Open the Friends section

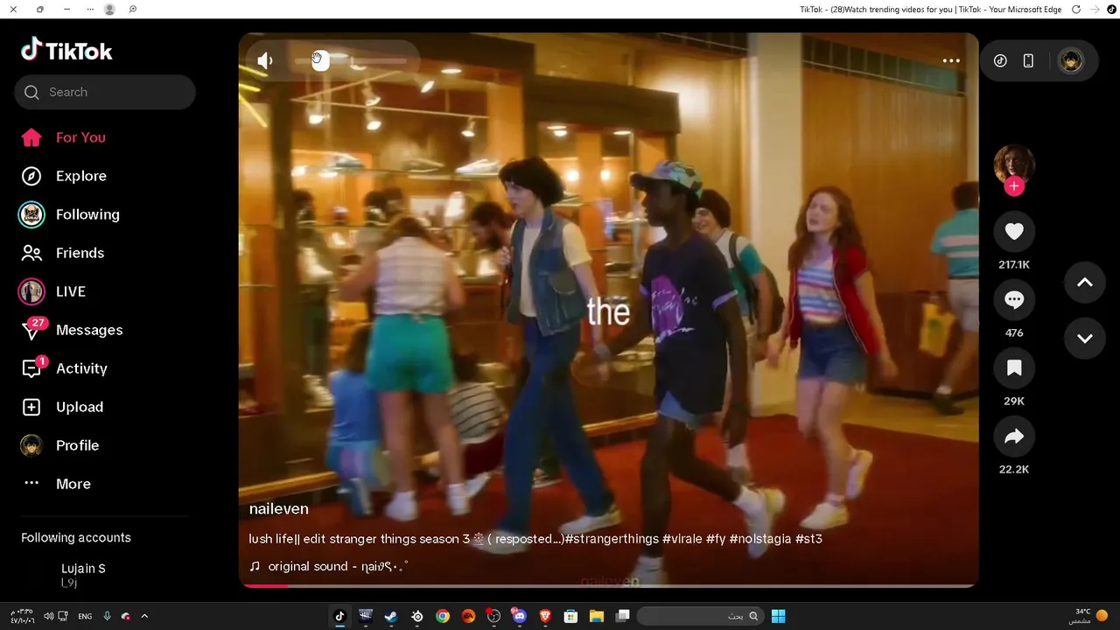click(62, 253)
